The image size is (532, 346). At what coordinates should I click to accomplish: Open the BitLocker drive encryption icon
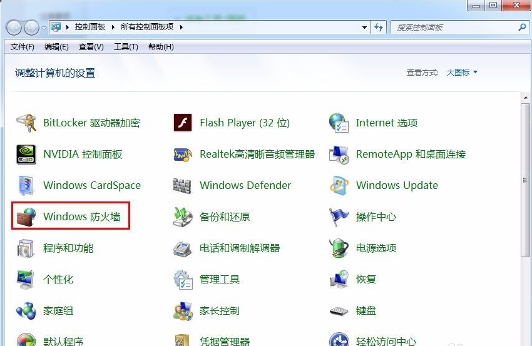pyautogui.click(x=26, y=123)
